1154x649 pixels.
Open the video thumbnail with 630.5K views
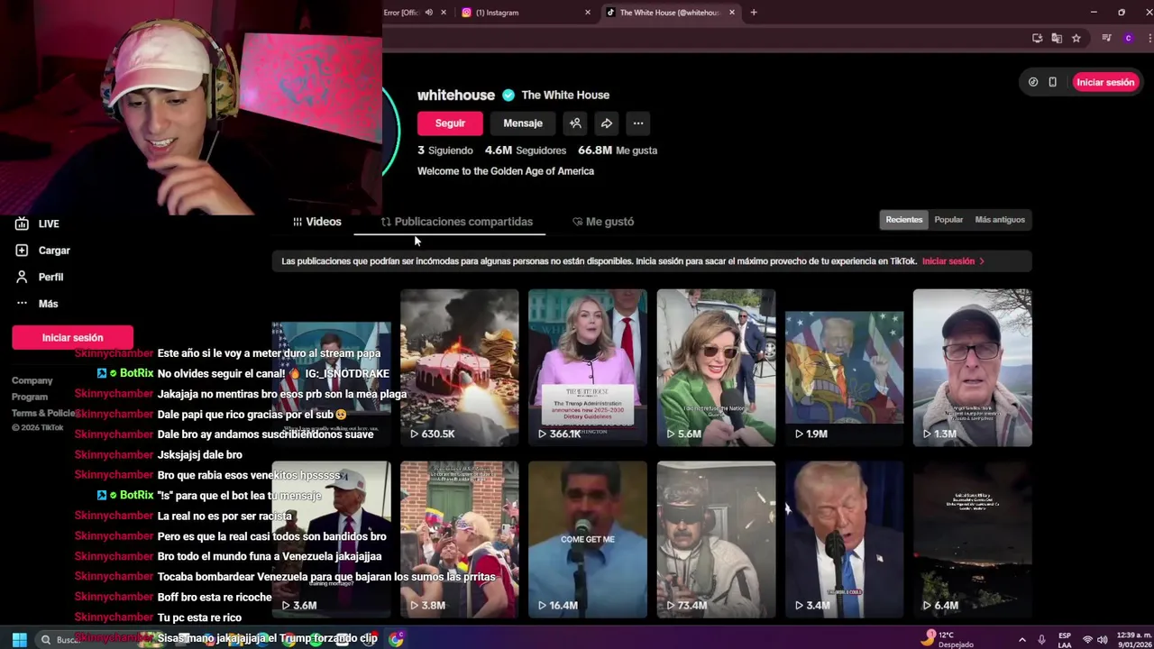click(x=460, y=368)
